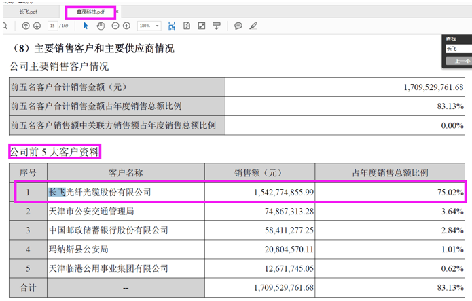The image size is (472, 301).
Task: Close the 鑫茂科技.pdf tab
Action: (x=117, y=12)
